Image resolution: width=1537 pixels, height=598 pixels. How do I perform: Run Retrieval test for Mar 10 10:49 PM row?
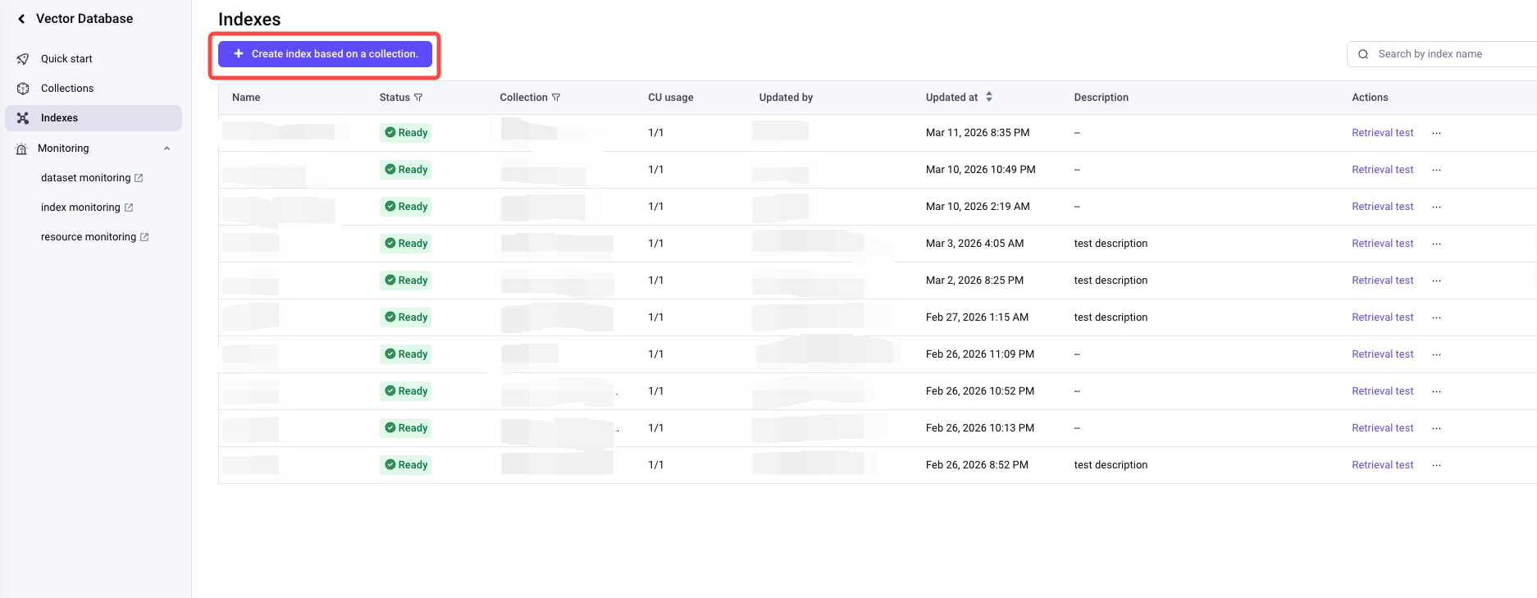click(1382, 170)
